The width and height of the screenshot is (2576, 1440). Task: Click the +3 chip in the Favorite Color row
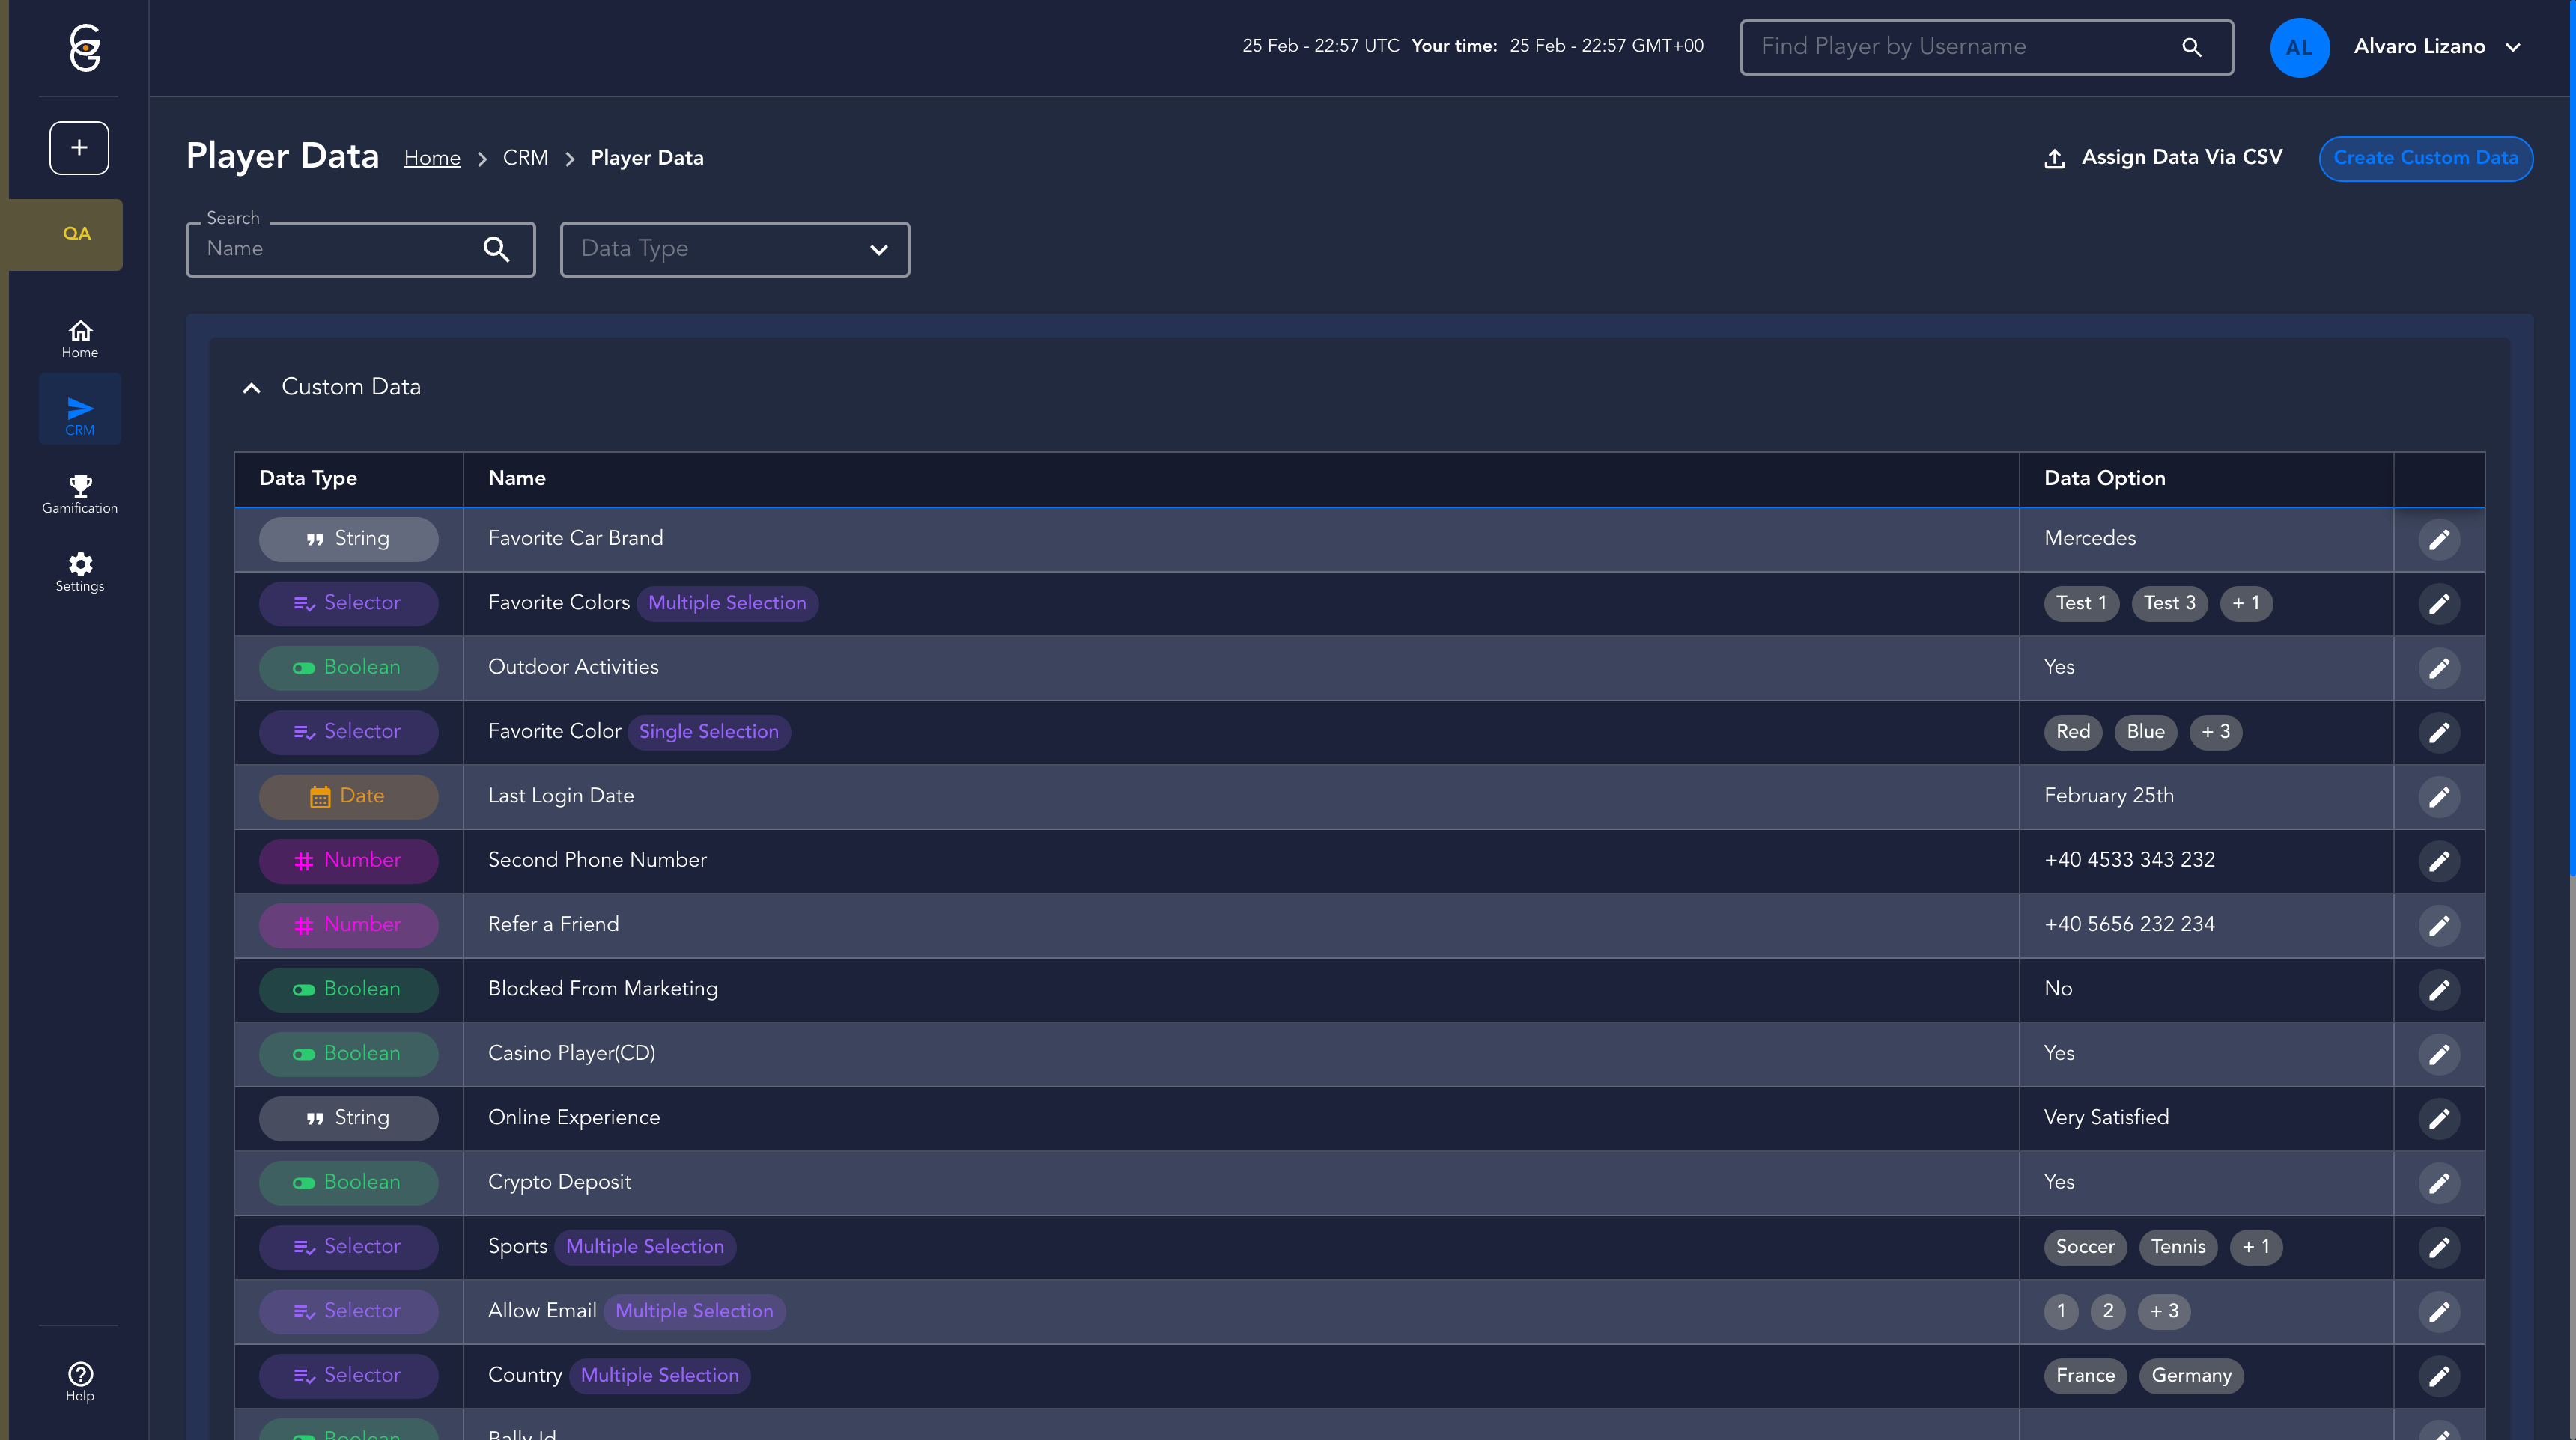coord(2215,733)
